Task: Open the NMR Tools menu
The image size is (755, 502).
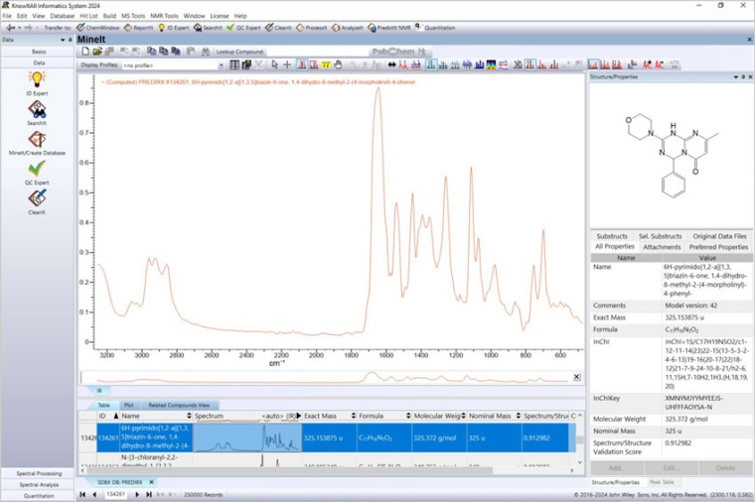Action: 164,16
